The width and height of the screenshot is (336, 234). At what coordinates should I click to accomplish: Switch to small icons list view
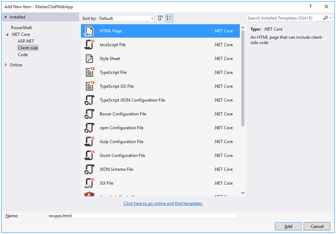pyautogui.click(x=169, y=18)
